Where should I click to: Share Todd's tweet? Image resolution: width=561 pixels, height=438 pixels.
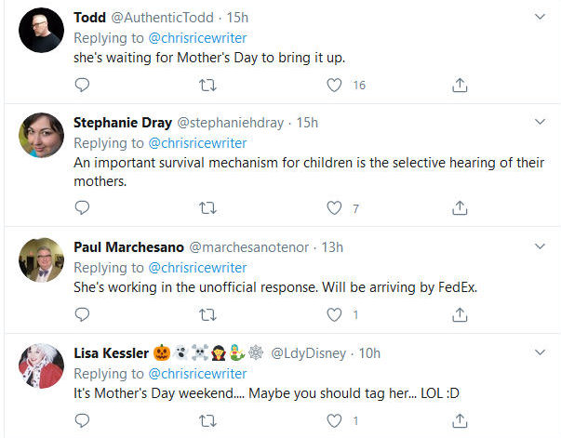click(460, 86)
